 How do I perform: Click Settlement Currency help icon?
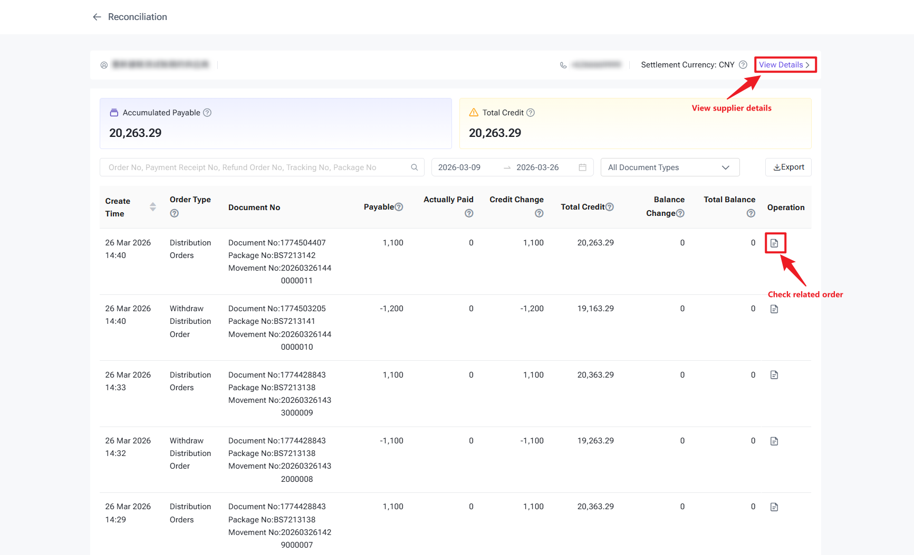(743, 65)
